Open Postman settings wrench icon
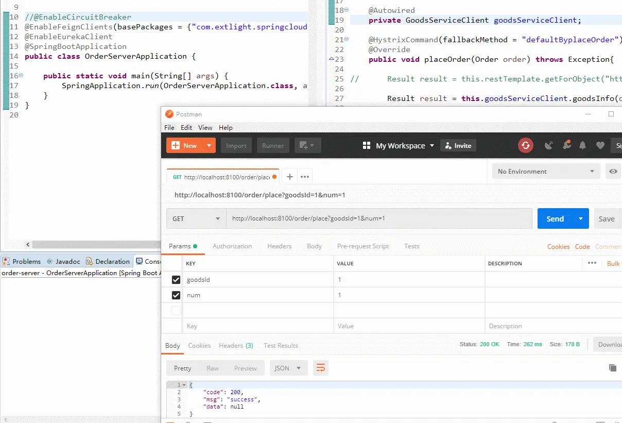Viewport: 622px width, 423px height. [566, 145]
